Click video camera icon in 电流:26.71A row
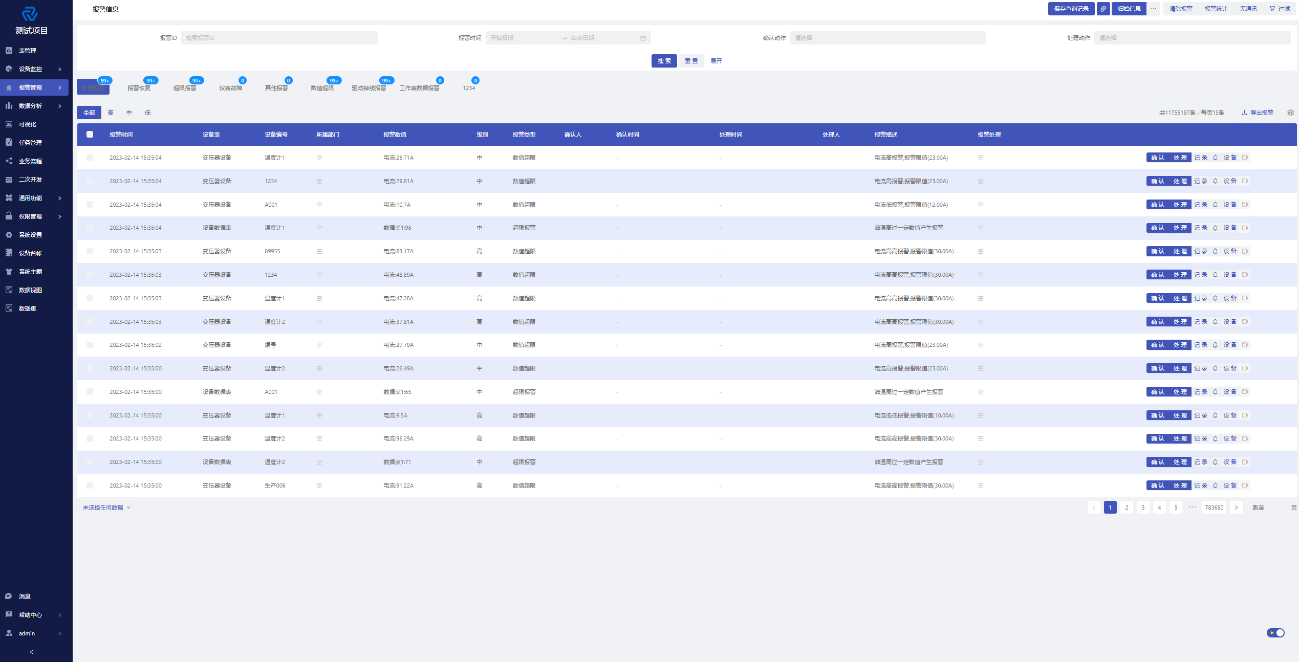Image resolution: width=1299 pixels, height=662 pixels. pos(1245,158)
